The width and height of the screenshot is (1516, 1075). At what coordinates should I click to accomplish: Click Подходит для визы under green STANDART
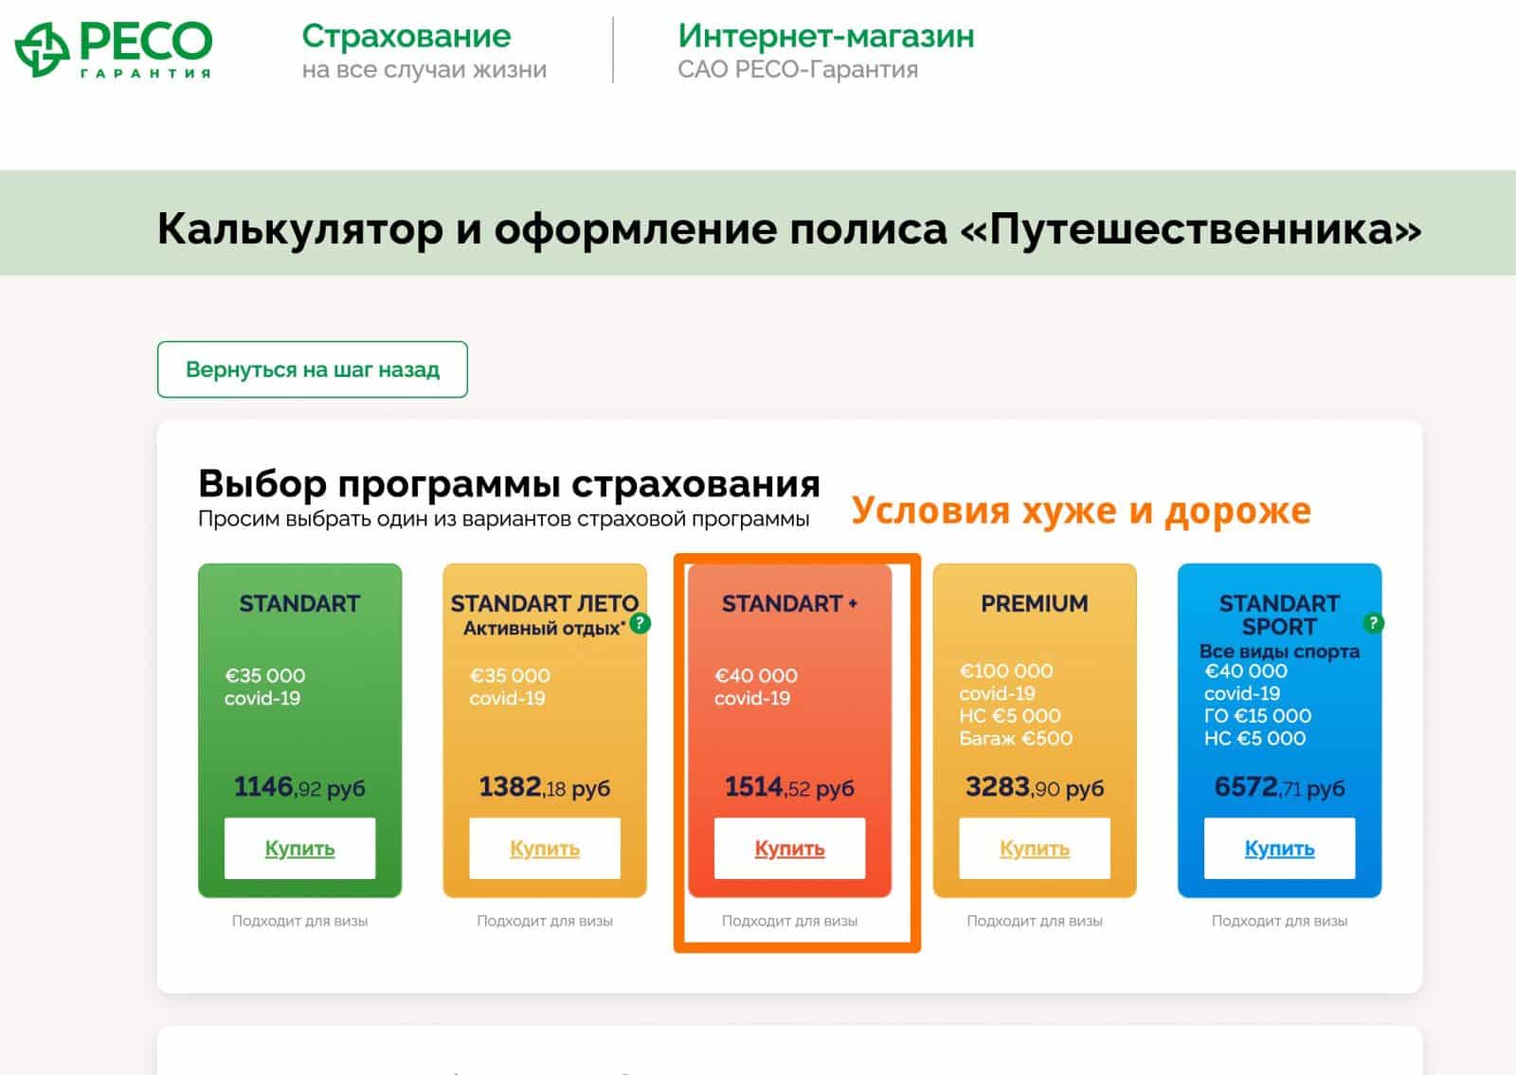tap(299, 921)
